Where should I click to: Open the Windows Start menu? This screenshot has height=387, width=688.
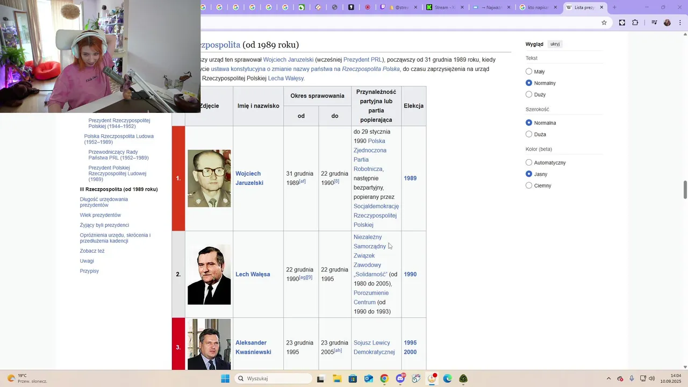coord(225,378)
